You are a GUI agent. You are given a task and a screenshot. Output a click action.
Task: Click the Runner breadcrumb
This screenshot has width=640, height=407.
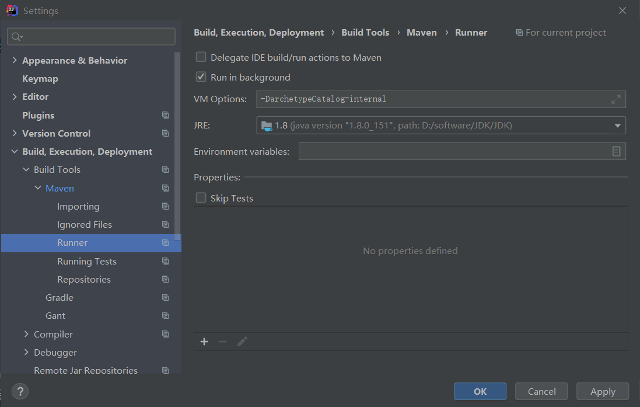[x=471, y=33]
